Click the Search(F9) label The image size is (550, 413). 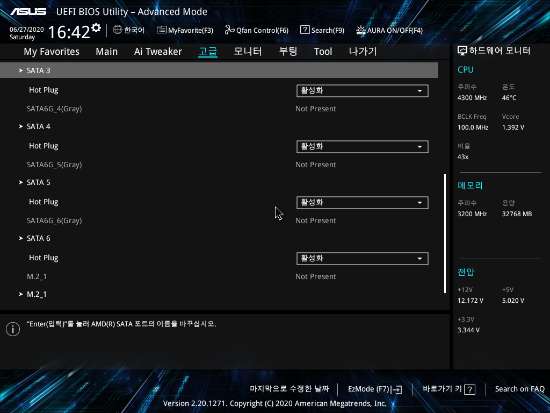[x=328, y=31]
